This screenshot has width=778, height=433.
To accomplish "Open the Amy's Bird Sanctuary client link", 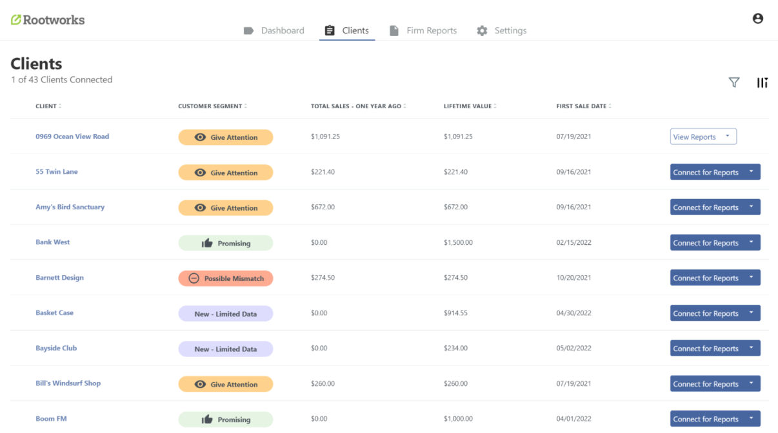I will pyautogui.click(x=69, y=207).
